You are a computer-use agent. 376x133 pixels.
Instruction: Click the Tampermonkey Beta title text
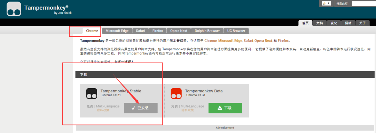click(204, 91)
